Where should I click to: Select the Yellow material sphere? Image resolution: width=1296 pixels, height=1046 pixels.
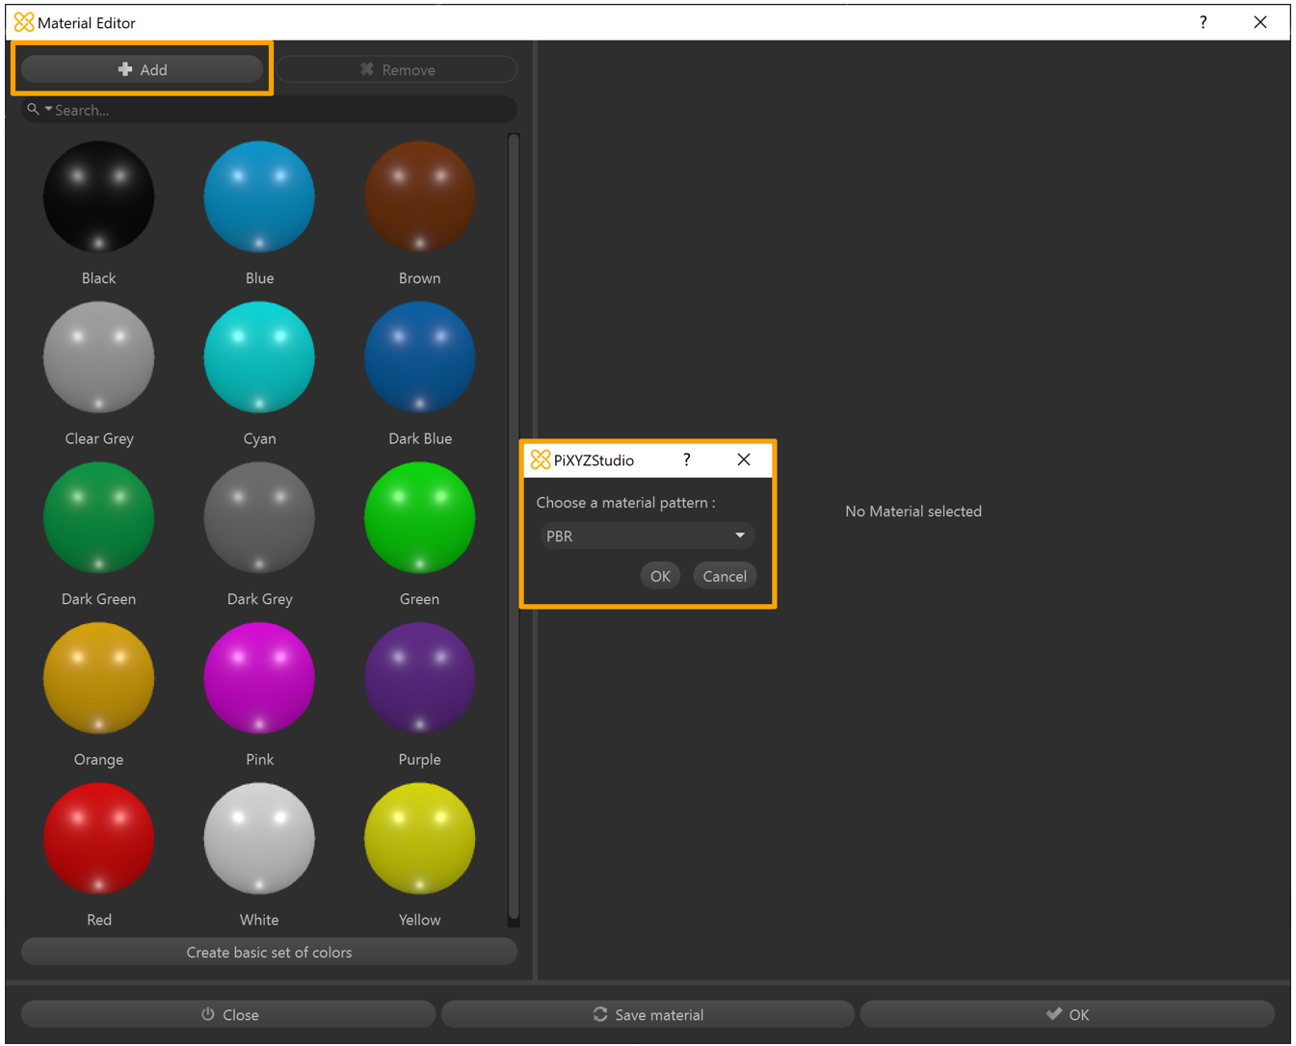(x=419, y=838)
